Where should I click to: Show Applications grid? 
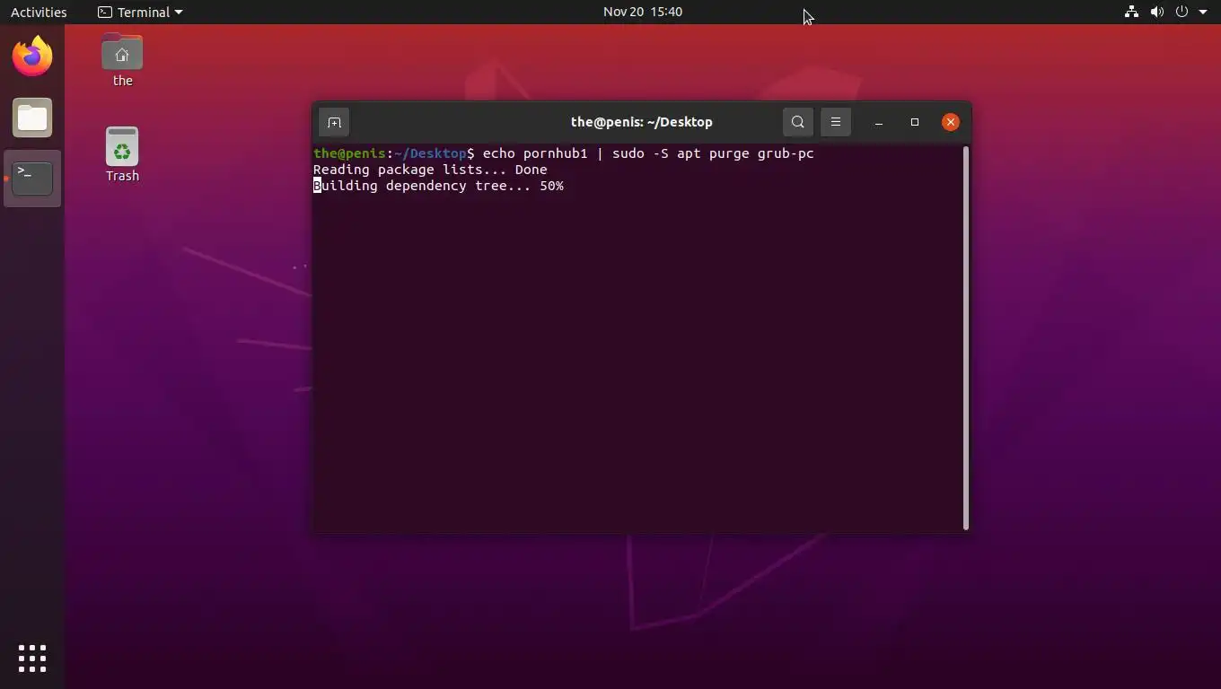(32, 658)
